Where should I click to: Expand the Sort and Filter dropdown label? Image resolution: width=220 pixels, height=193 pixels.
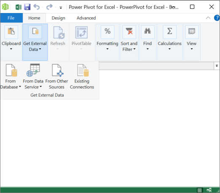click(129, 46)
